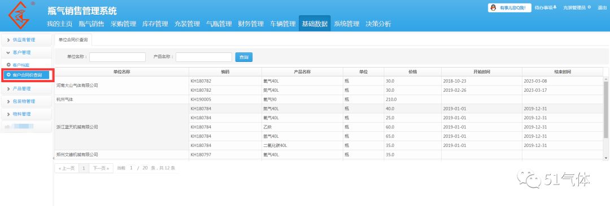Click the gear icon beside 充装管理员

click(x=589, y=7)
